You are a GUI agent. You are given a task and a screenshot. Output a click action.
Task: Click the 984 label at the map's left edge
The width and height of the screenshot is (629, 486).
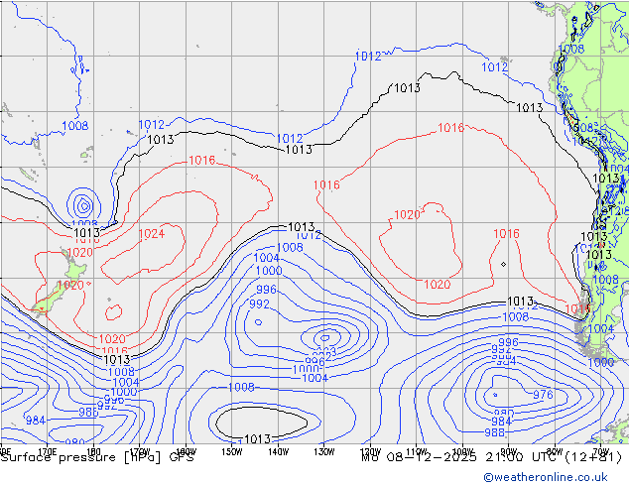point(36,421)
